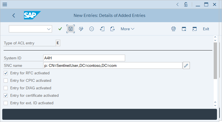The width and height of the screenshot is (222, 122).
Task: Click the SAP back arrow icon
Action: [14, 16]
